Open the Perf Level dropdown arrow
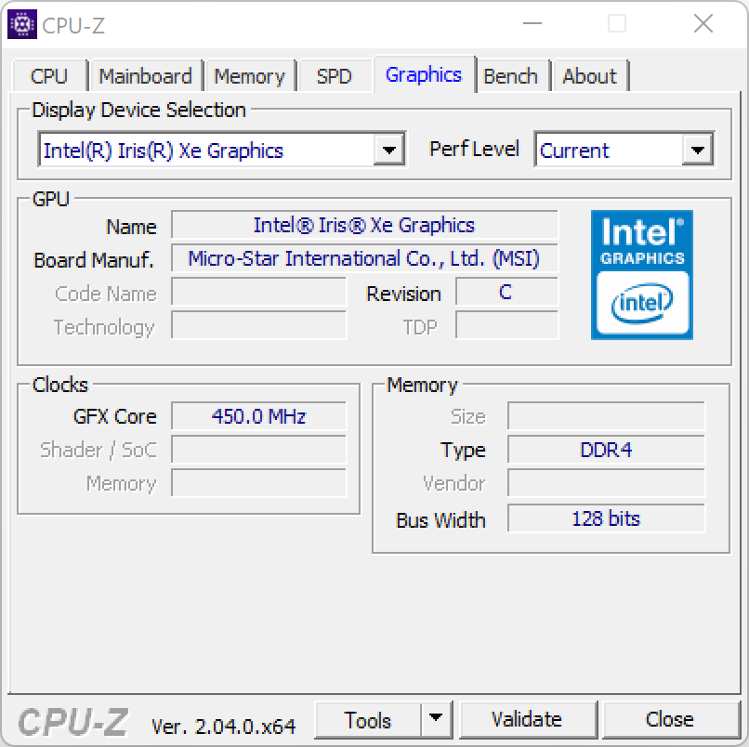 pyautogui.click(x=697, y=150)
